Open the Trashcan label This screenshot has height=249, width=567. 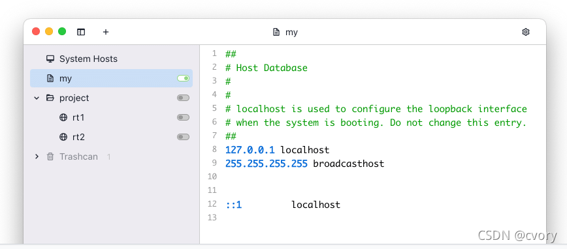(x=78, y=156)
